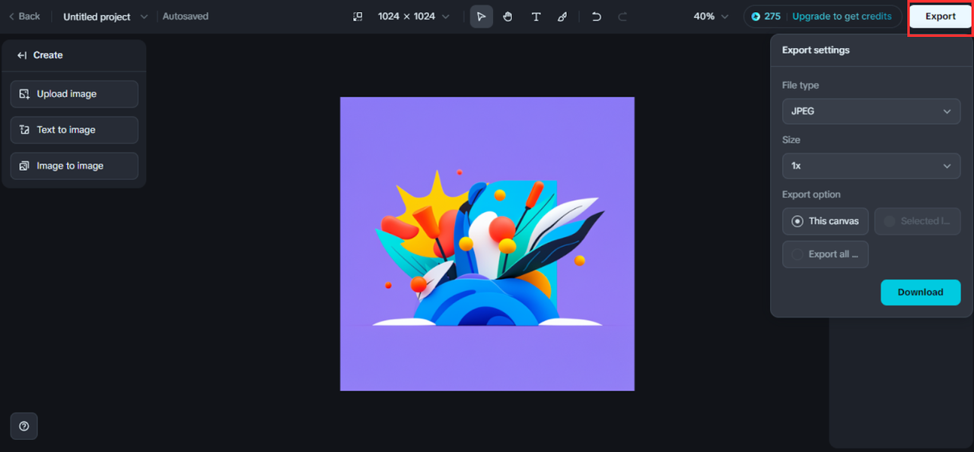Select the This canvas export option

click(826, 221)
